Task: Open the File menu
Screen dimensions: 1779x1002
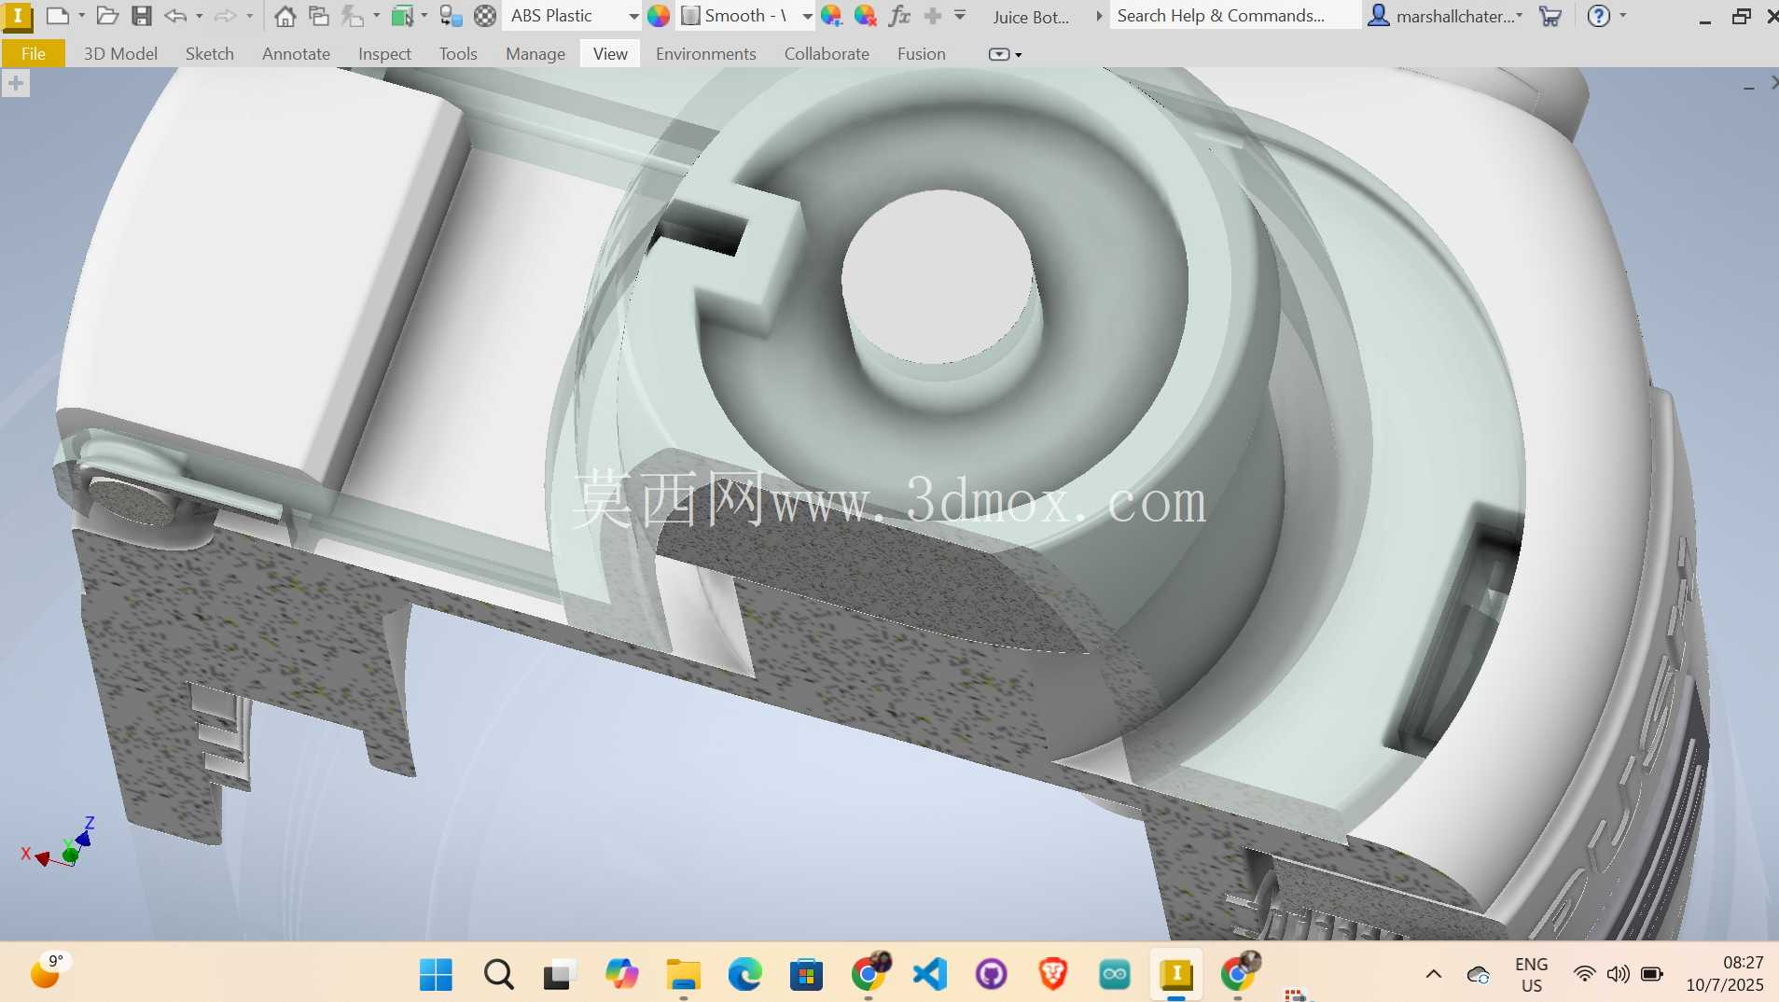Action: pos(33,53)
